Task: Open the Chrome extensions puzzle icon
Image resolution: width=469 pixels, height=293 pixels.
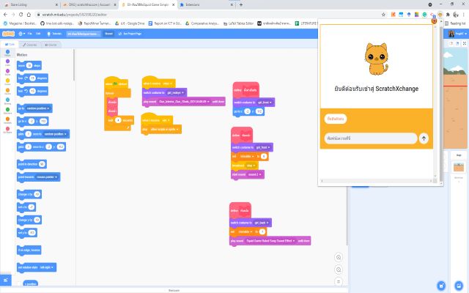Action: point(448,15)
